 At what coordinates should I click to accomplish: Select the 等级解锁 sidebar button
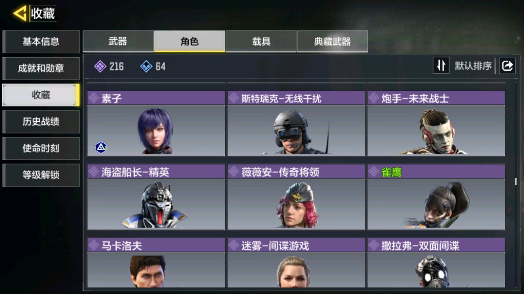point(41,175)
